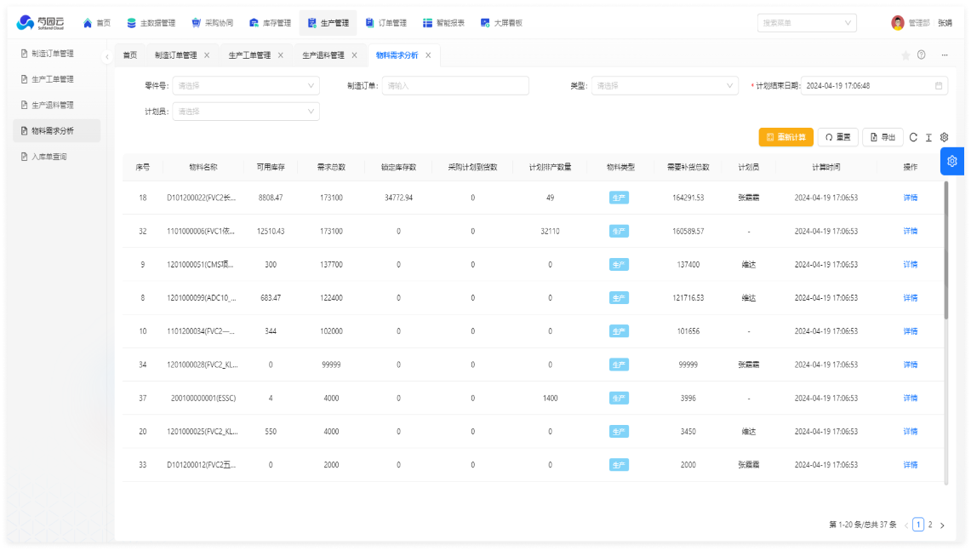The image size is (971, 551).
Task: Collapse the left sidebar with the chevron
Action: click(x=107, y=56)
